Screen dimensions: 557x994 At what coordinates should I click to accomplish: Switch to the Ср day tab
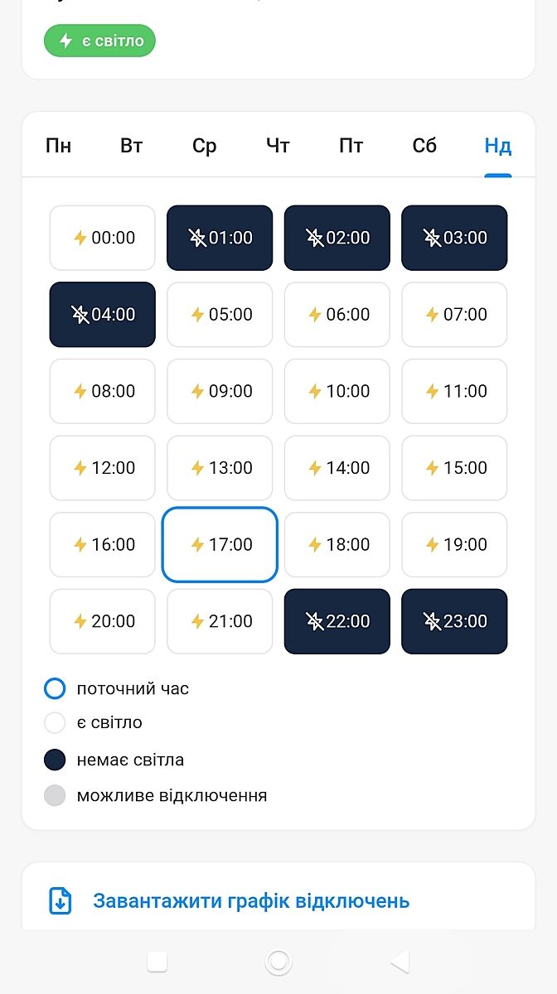(x=204, y=147)
